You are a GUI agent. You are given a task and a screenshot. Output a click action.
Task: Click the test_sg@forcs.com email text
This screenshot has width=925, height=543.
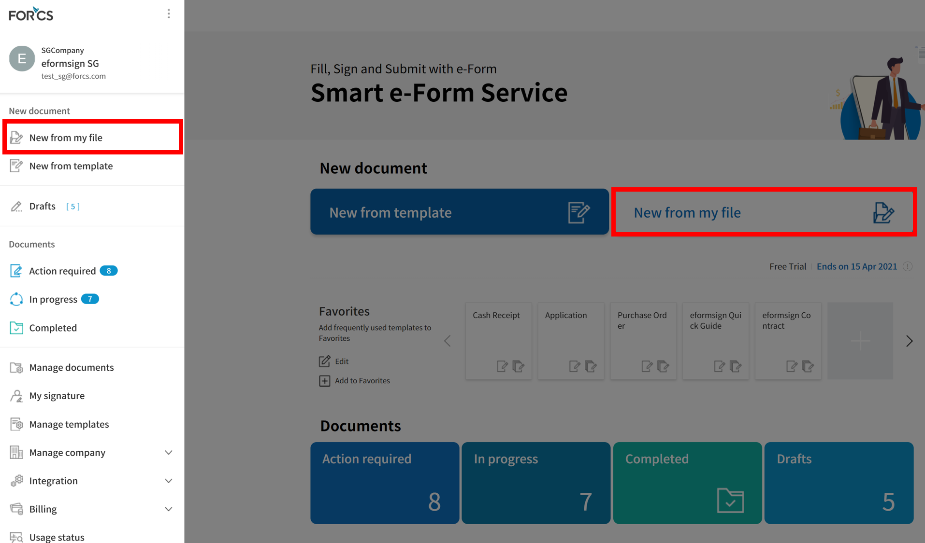73,76
